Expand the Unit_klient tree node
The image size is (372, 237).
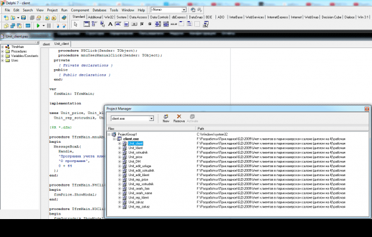tap(119, 148)
